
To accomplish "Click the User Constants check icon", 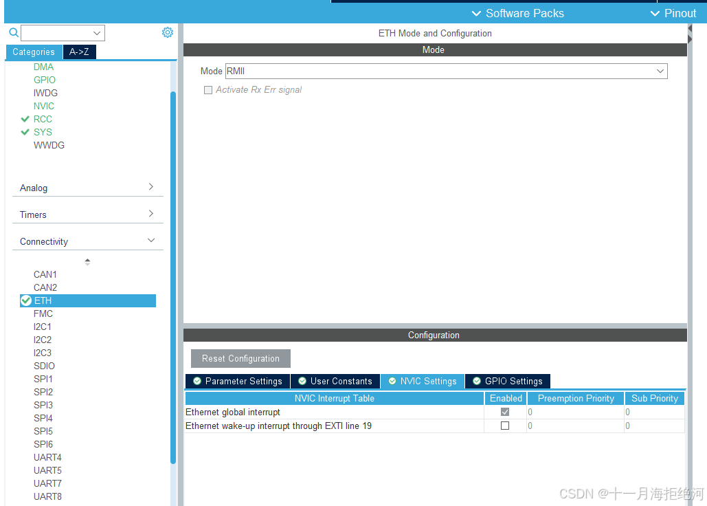I will tap(302, 381).
